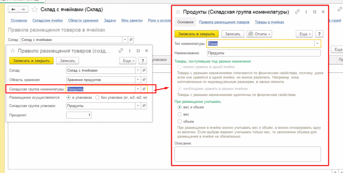Click the help question mark in the Продукты window
The width and height of the screenshot is (343, 173).
click(319, 34)
